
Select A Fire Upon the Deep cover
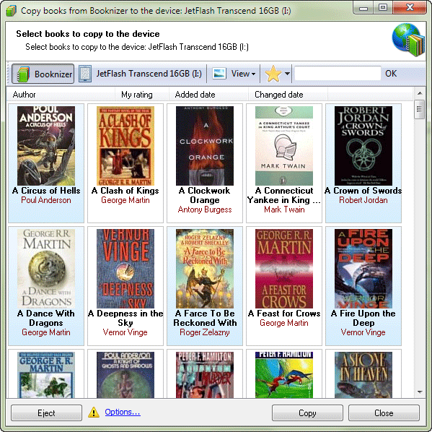[x=363, y=269]
